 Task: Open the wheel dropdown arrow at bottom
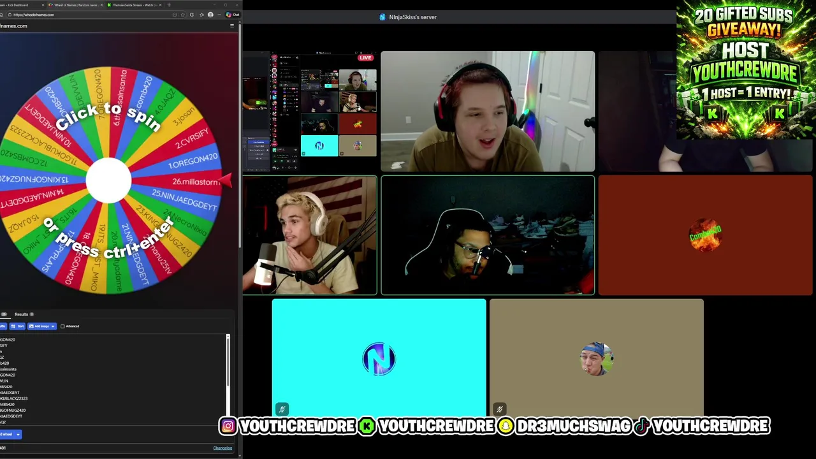pos(18,434)
